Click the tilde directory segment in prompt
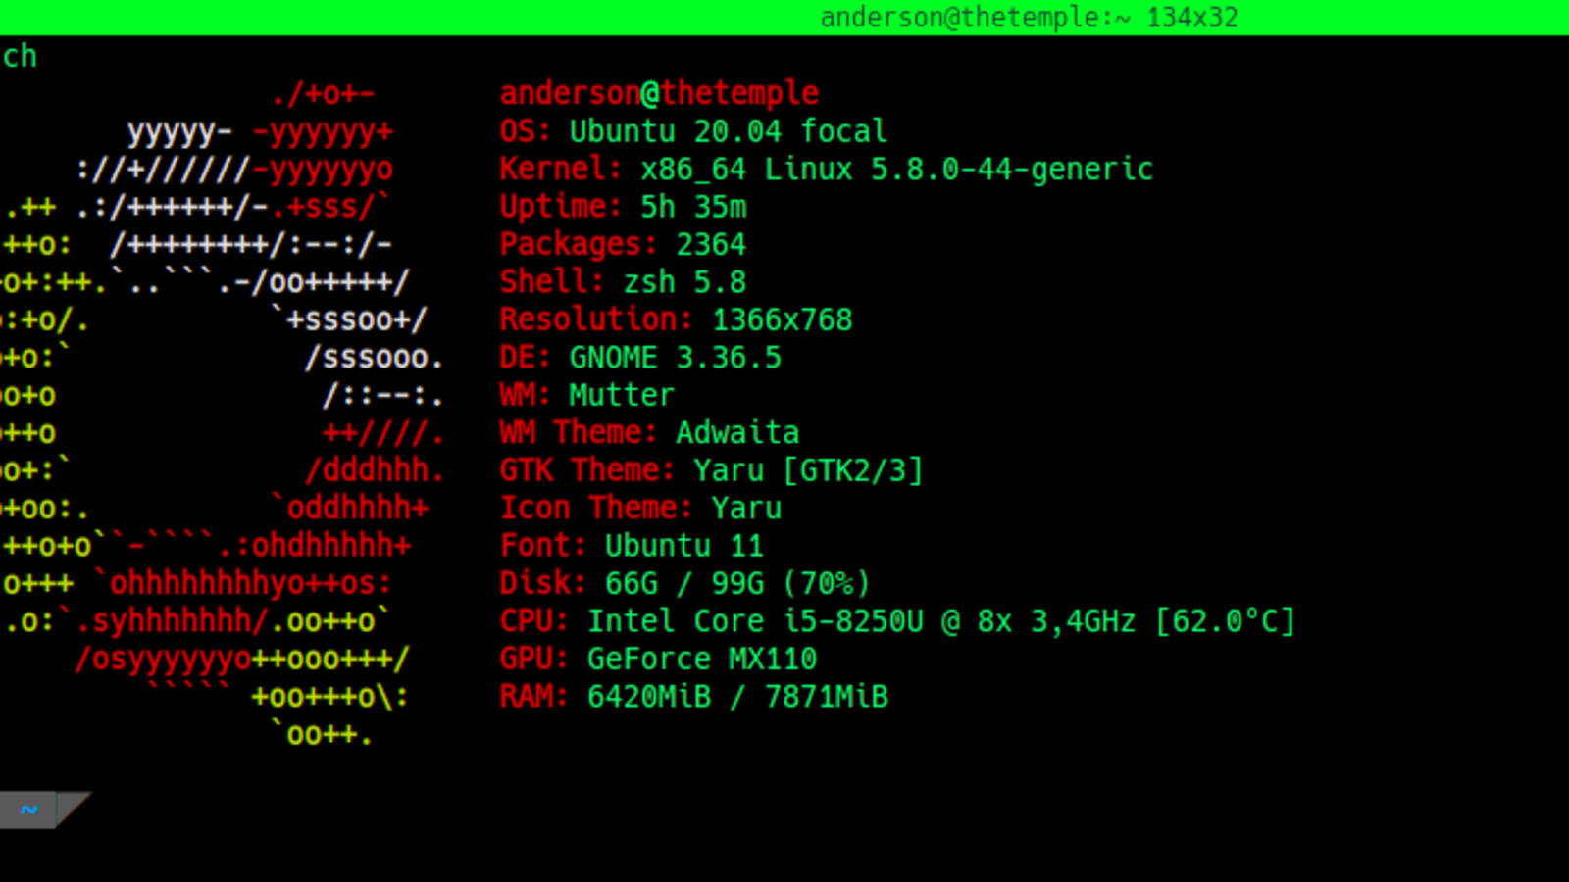1569x882 pixels. pyautogui.click(x=28, y=809)
